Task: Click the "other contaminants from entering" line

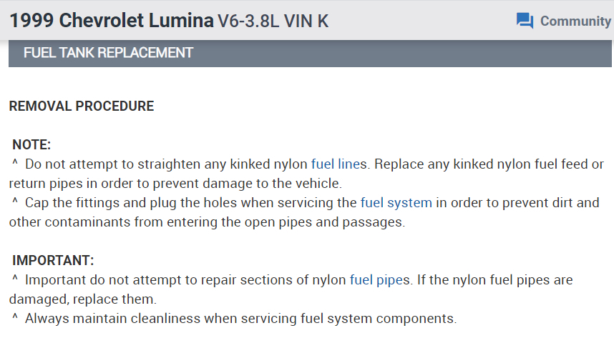Action: coord(207,222)
